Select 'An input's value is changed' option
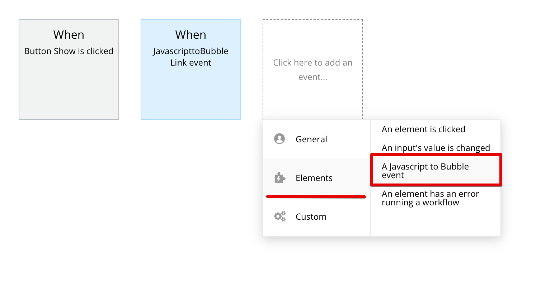Screen dimensions: 541x281 pos(436,148)
